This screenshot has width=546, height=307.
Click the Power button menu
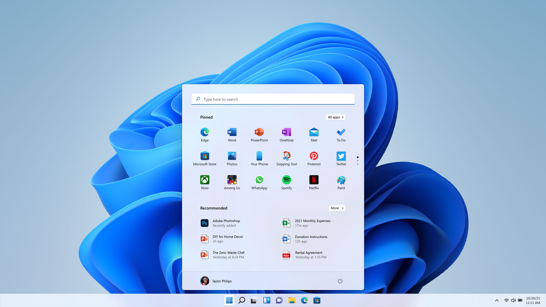coord(340,281)
